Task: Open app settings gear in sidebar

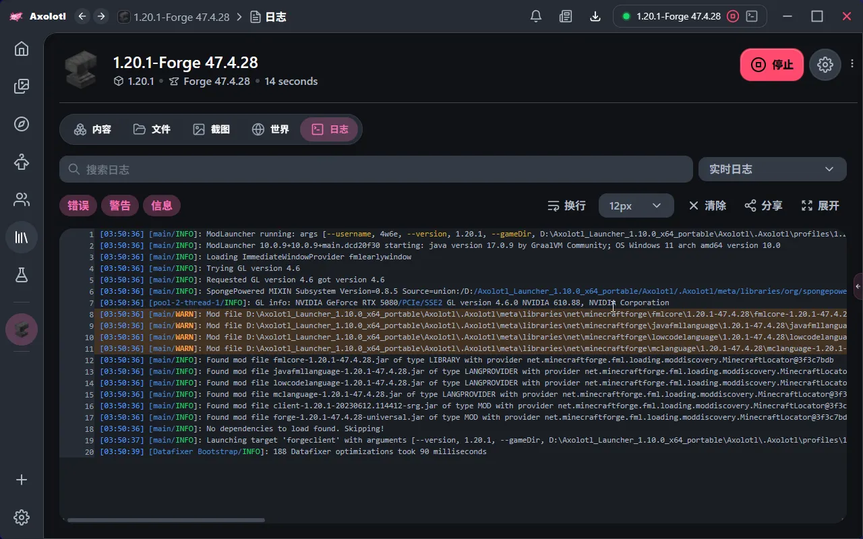Action: pyautogui.click(x=22, y=517)
